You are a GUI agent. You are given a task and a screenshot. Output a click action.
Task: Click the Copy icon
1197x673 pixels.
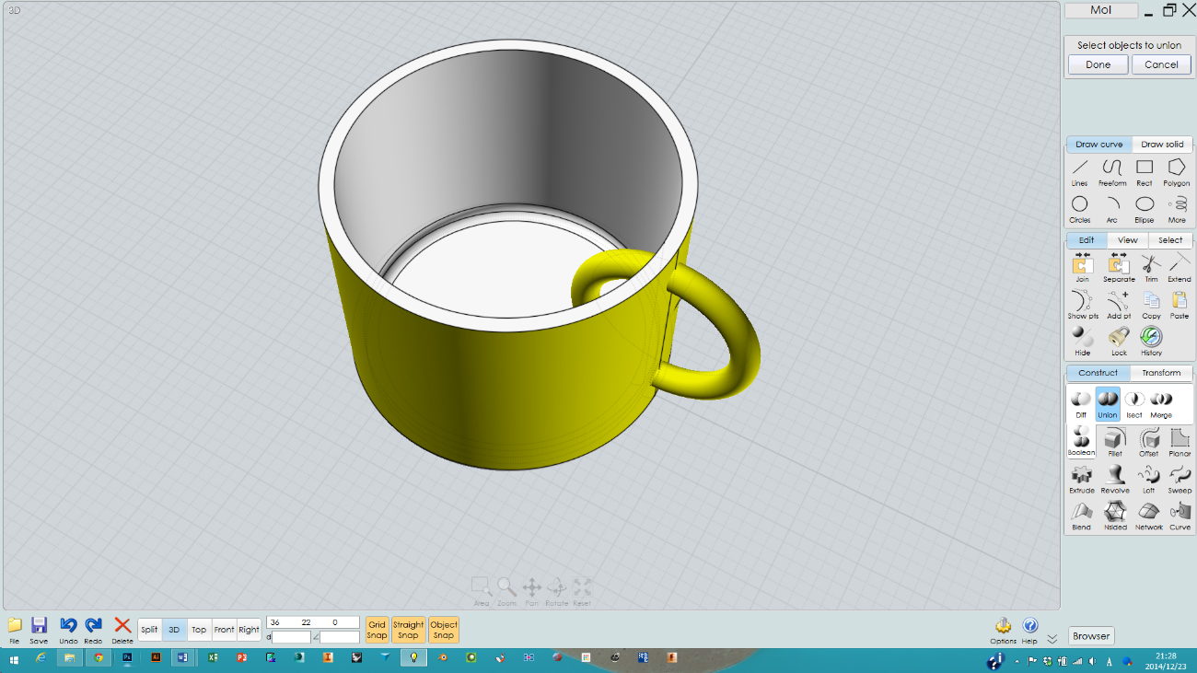(1151, 304)
